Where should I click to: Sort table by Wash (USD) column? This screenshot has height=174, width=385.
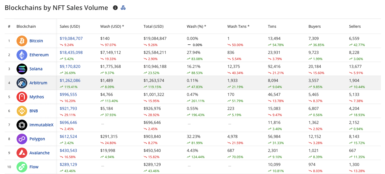112,26
